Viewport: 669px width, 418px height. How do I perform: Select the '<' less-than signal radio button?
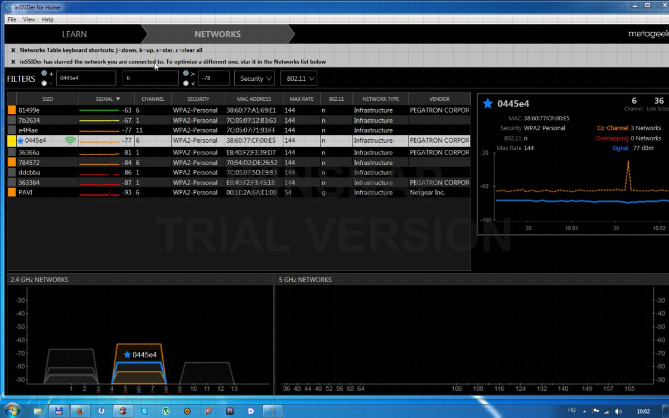186,83
